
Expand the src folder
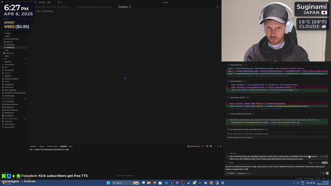[5, 59]
